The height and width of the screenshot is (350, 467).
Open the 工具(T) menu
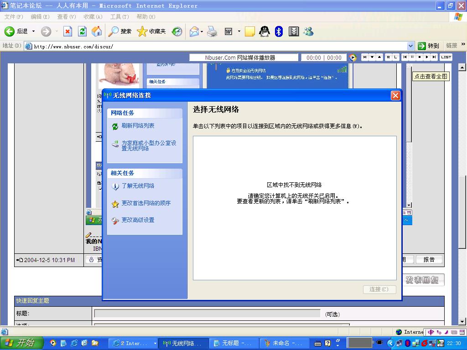(119, 17)
